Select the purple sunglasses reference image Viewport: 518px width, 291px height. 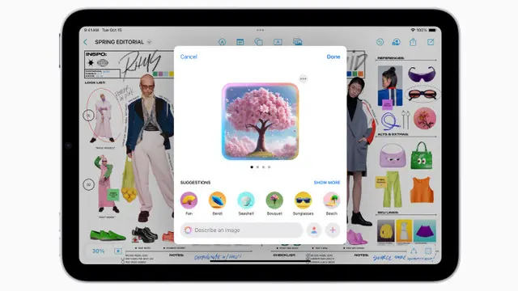pos(422,74)
